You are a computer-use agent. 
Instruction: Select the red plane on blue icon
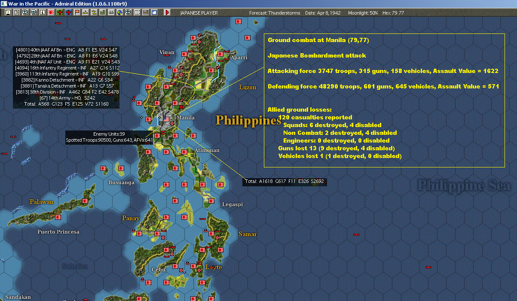[68, 12]
